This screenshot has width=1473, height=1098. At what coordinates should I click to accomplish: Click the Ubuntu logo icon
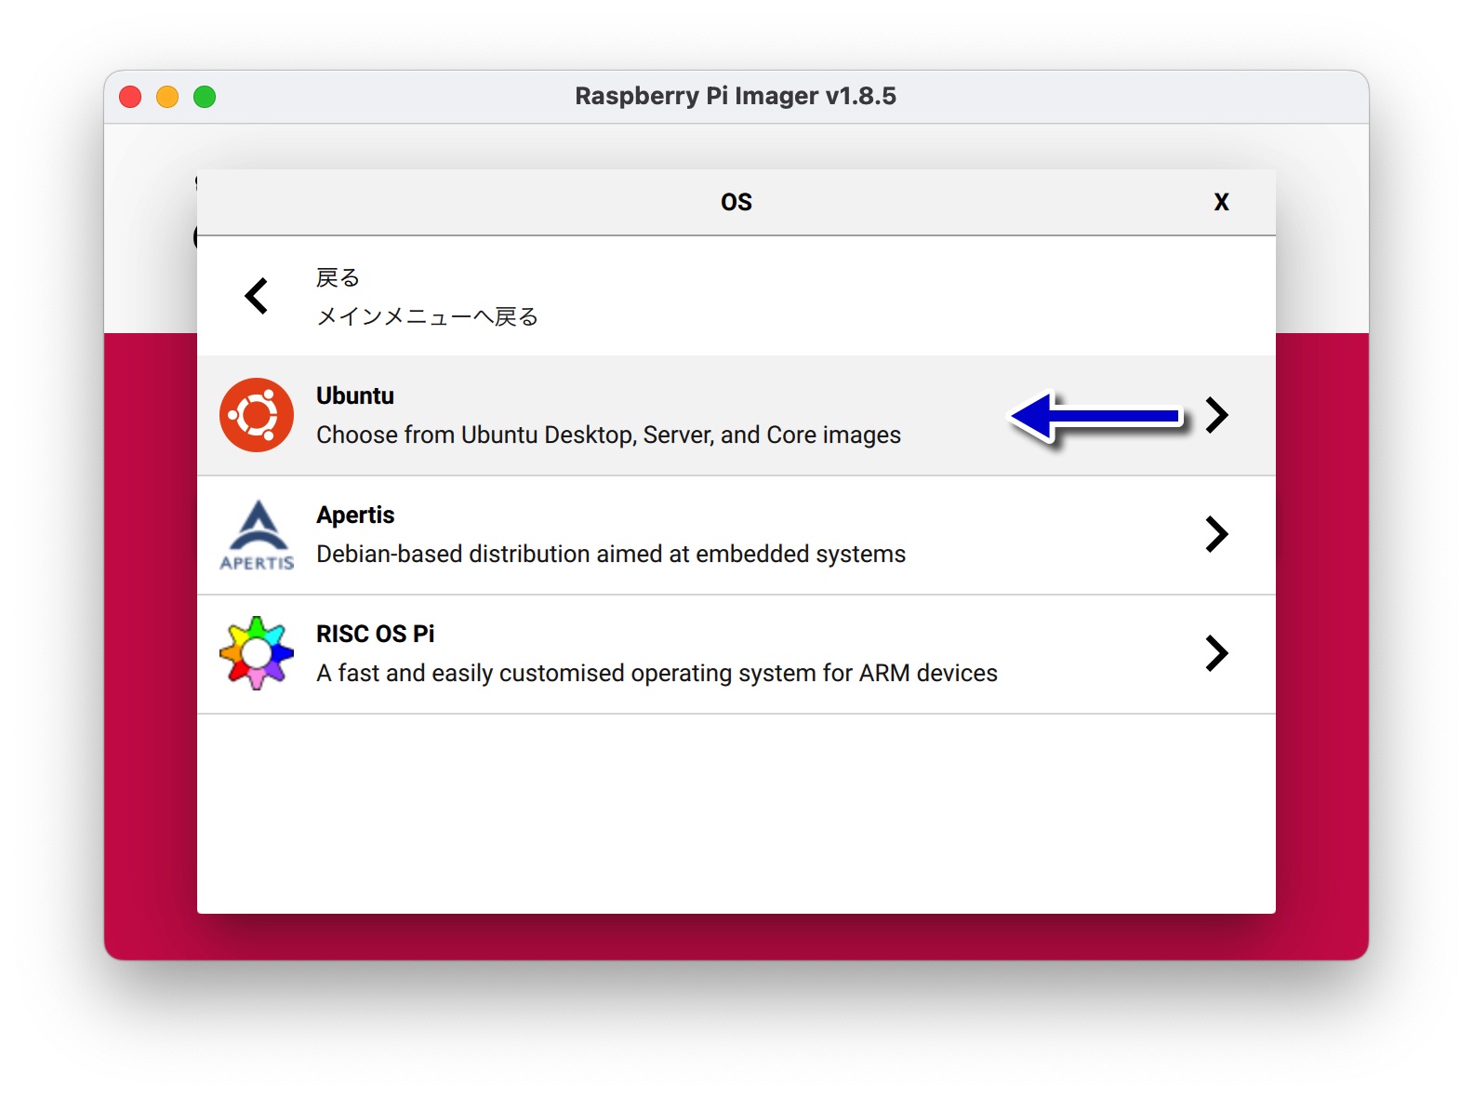coord(257,415)
